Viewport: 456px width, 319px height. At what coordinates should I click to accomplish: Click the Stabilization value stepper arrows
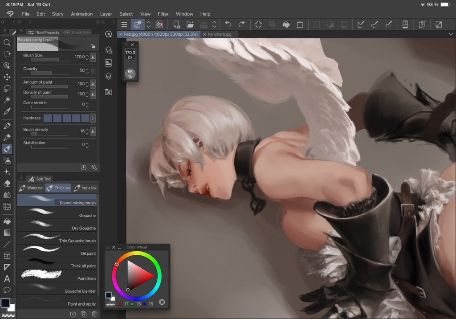[x=87, y=145]
